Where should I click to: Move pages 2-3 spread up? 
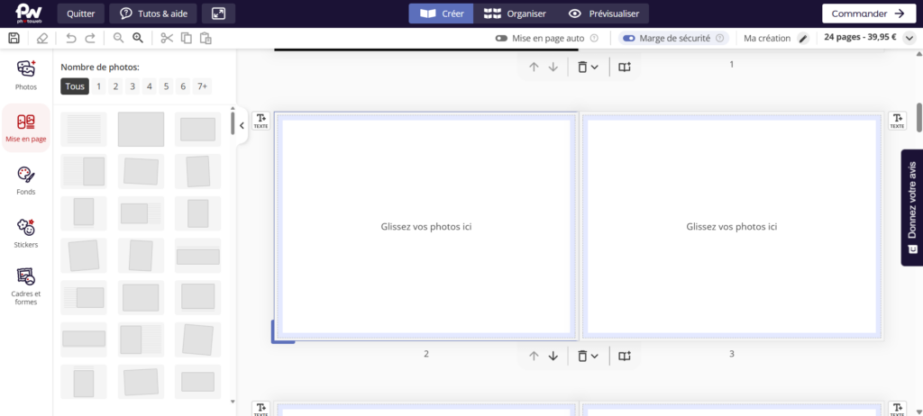pyautogui.click(x=534, y=356)
